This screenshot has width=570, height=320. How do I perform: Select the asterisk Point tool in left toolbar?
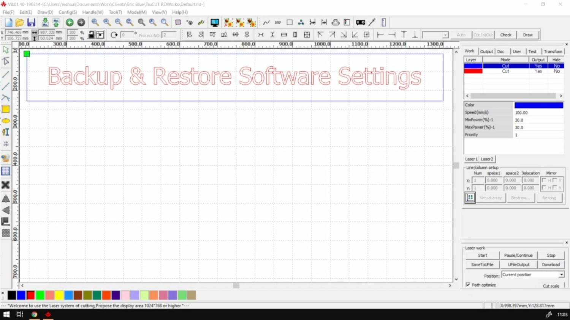pyautogui.click(x=6, y=144)
